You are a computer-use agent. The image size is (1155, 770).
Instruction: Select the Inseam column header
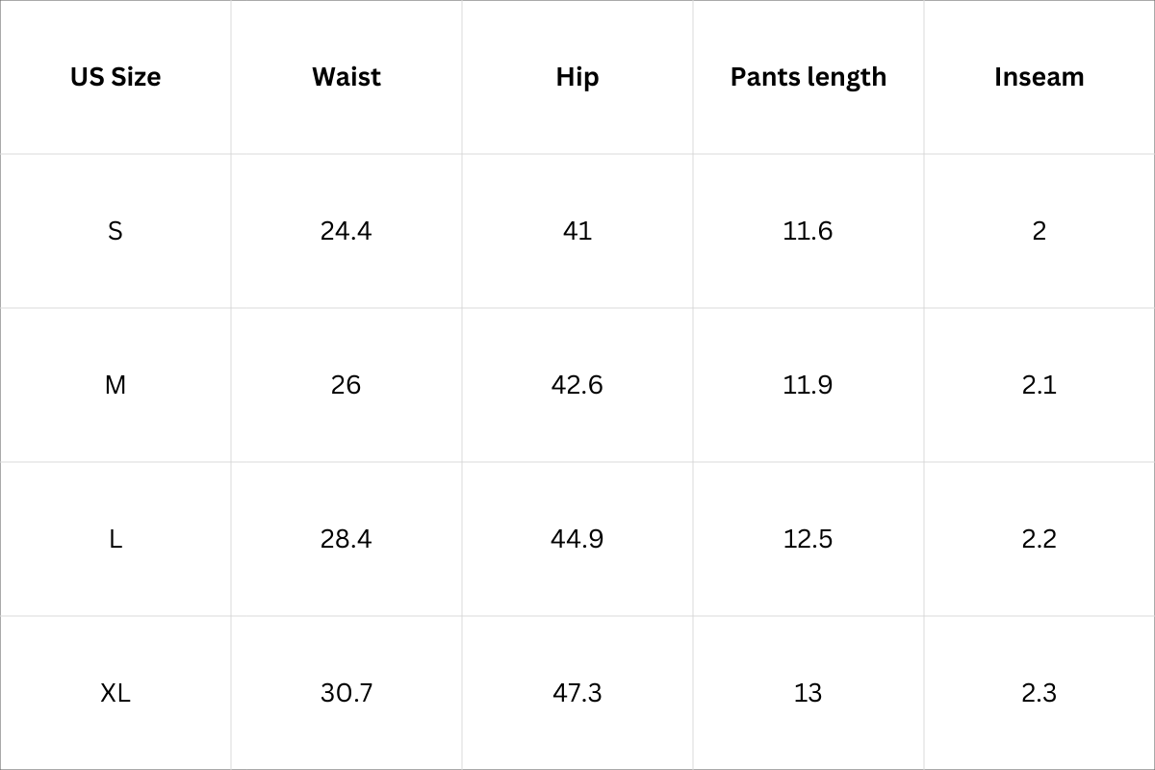(x=1039, y=77)
